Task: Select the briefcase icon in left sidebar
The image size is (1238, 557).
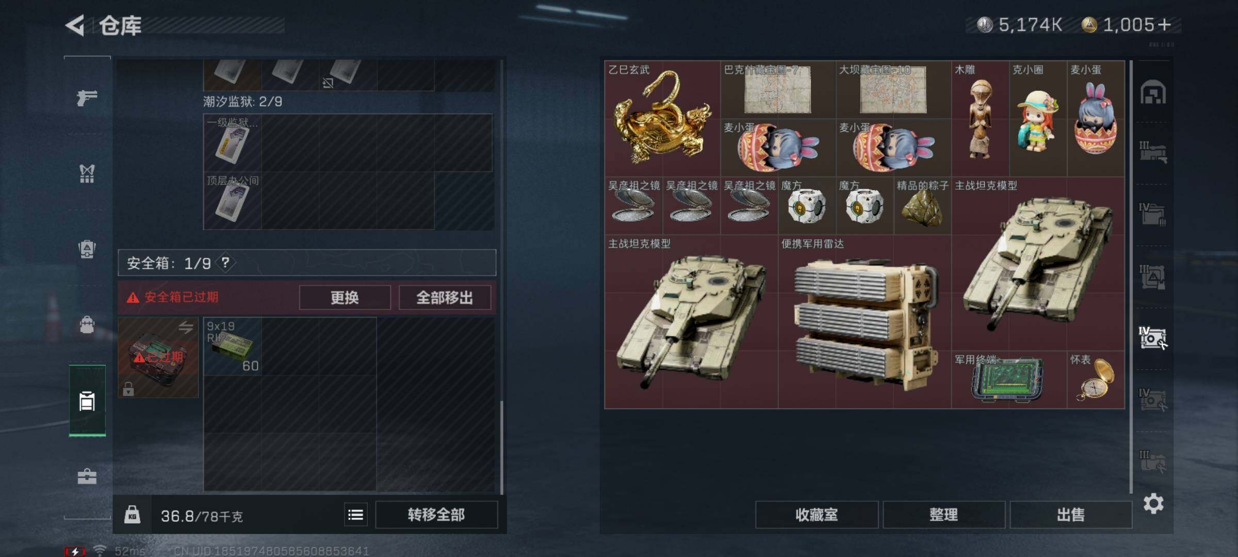Action: pos(87,477)
